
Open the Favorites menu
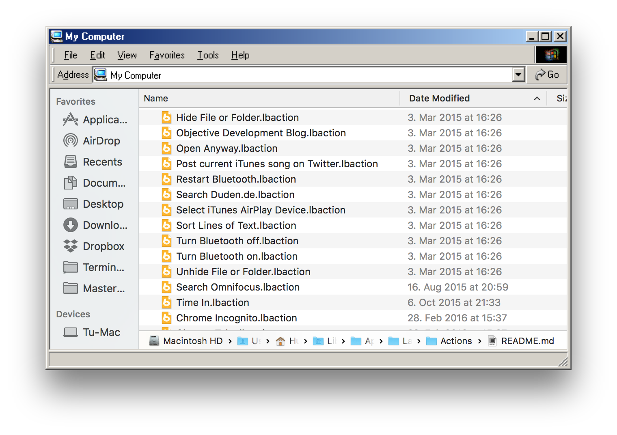click(x=167, y=55)
